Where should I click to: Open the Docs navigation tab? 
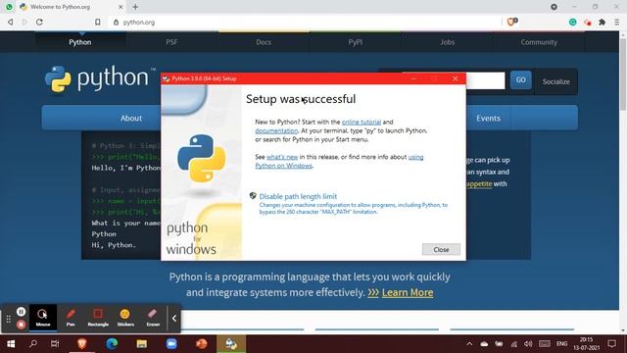pos(264,42)
